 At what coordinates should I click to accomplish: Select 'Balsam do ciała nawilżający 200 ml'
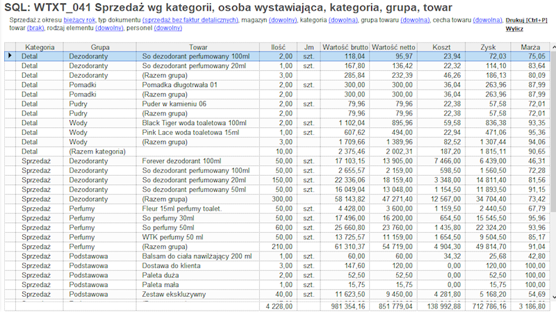[197, 256]
